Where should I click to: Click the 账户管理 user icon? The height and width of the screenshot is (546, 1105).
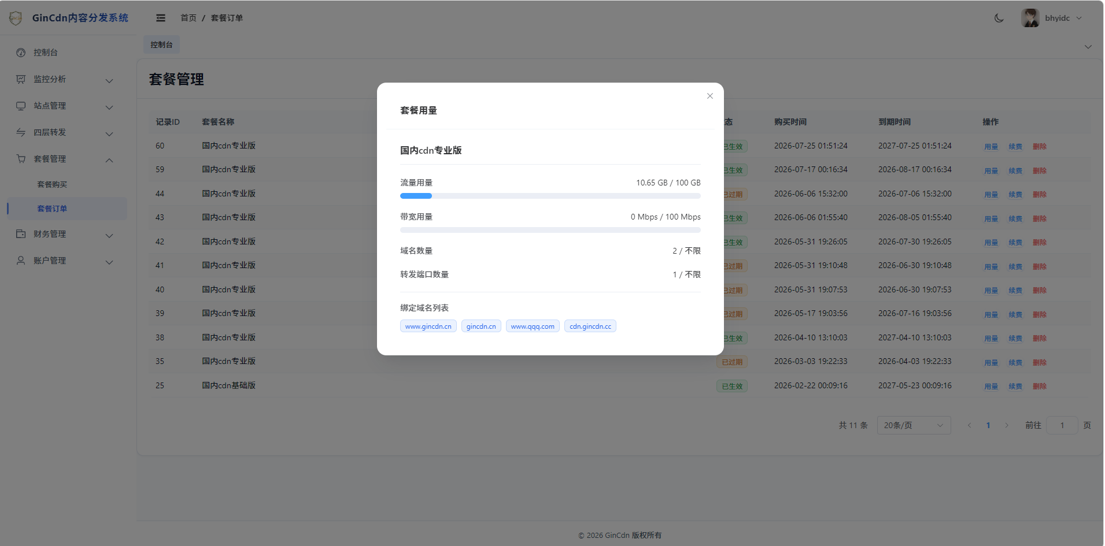[21, 261]
